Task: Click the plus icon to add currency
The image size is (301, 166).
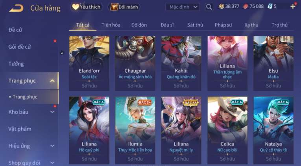Action: (x=293, y=7)
